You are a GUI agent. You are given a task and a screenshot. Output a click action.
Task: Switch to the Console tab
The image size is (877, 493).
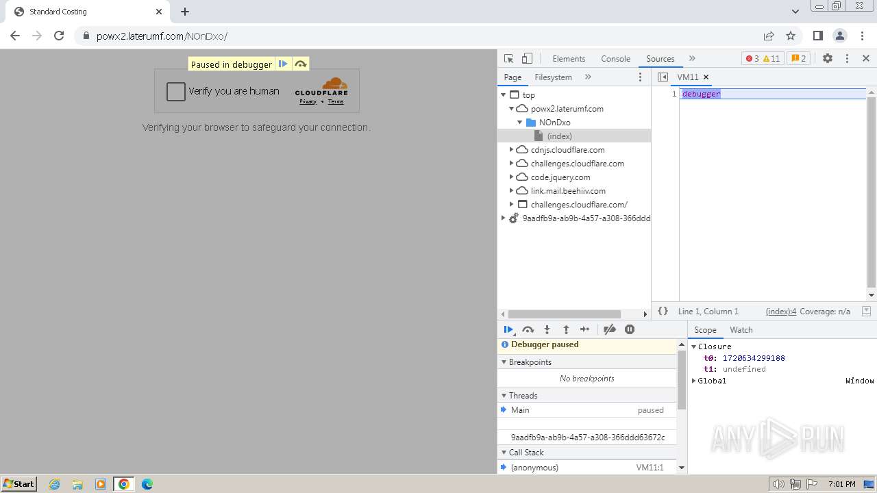[615, 59]
